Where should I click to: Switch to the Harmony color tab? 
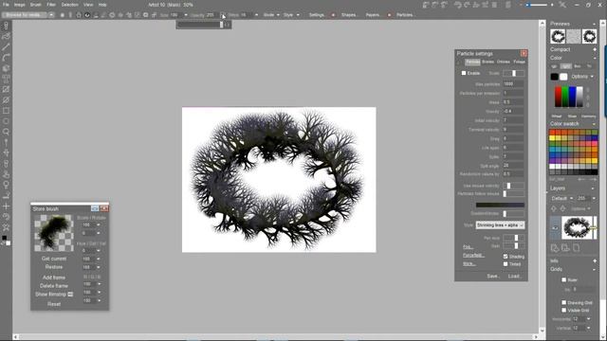point(588,117)
